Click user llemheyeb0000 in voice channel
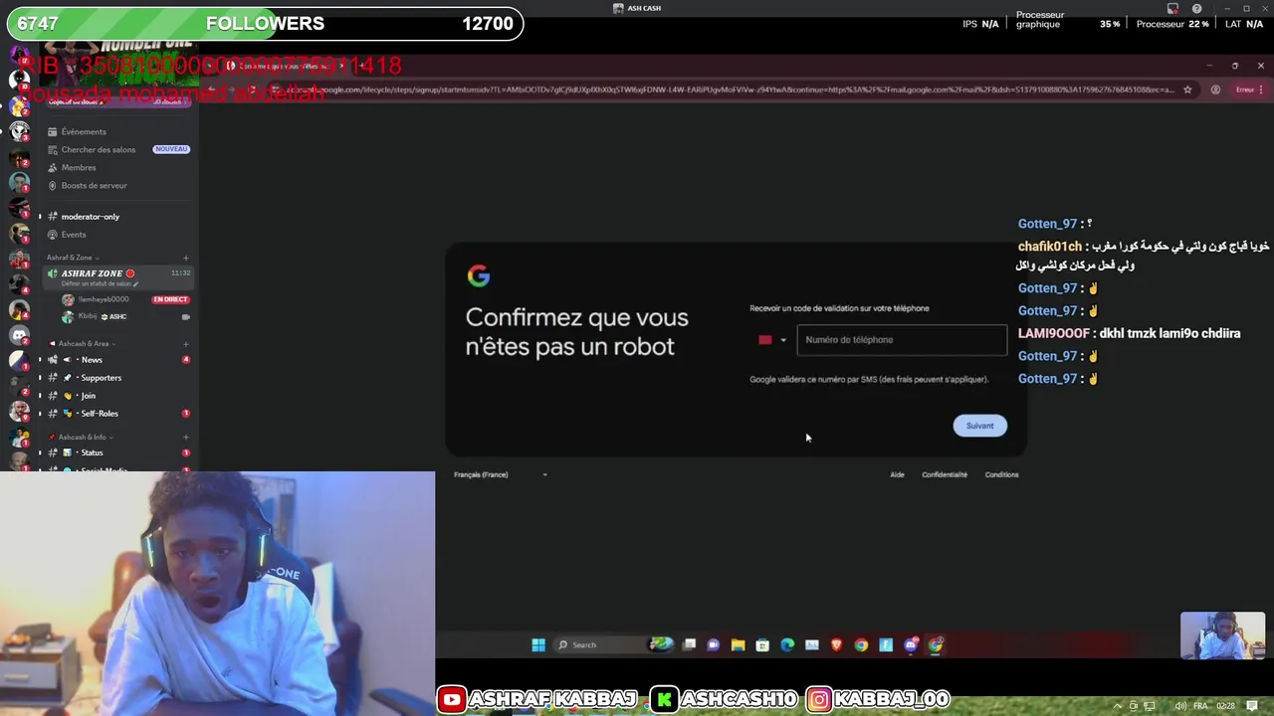The height and width of the screenshot is (716, 1274). pos(104,299)
